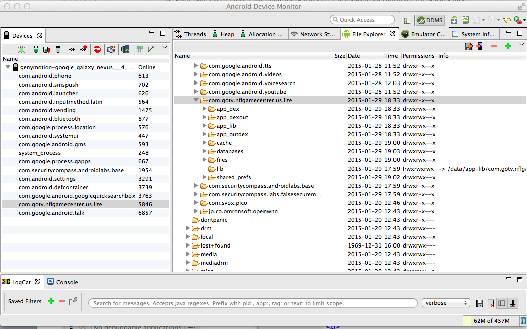Click the Screen Capture camera icon
527x329 pixels.
coord(111,49)
